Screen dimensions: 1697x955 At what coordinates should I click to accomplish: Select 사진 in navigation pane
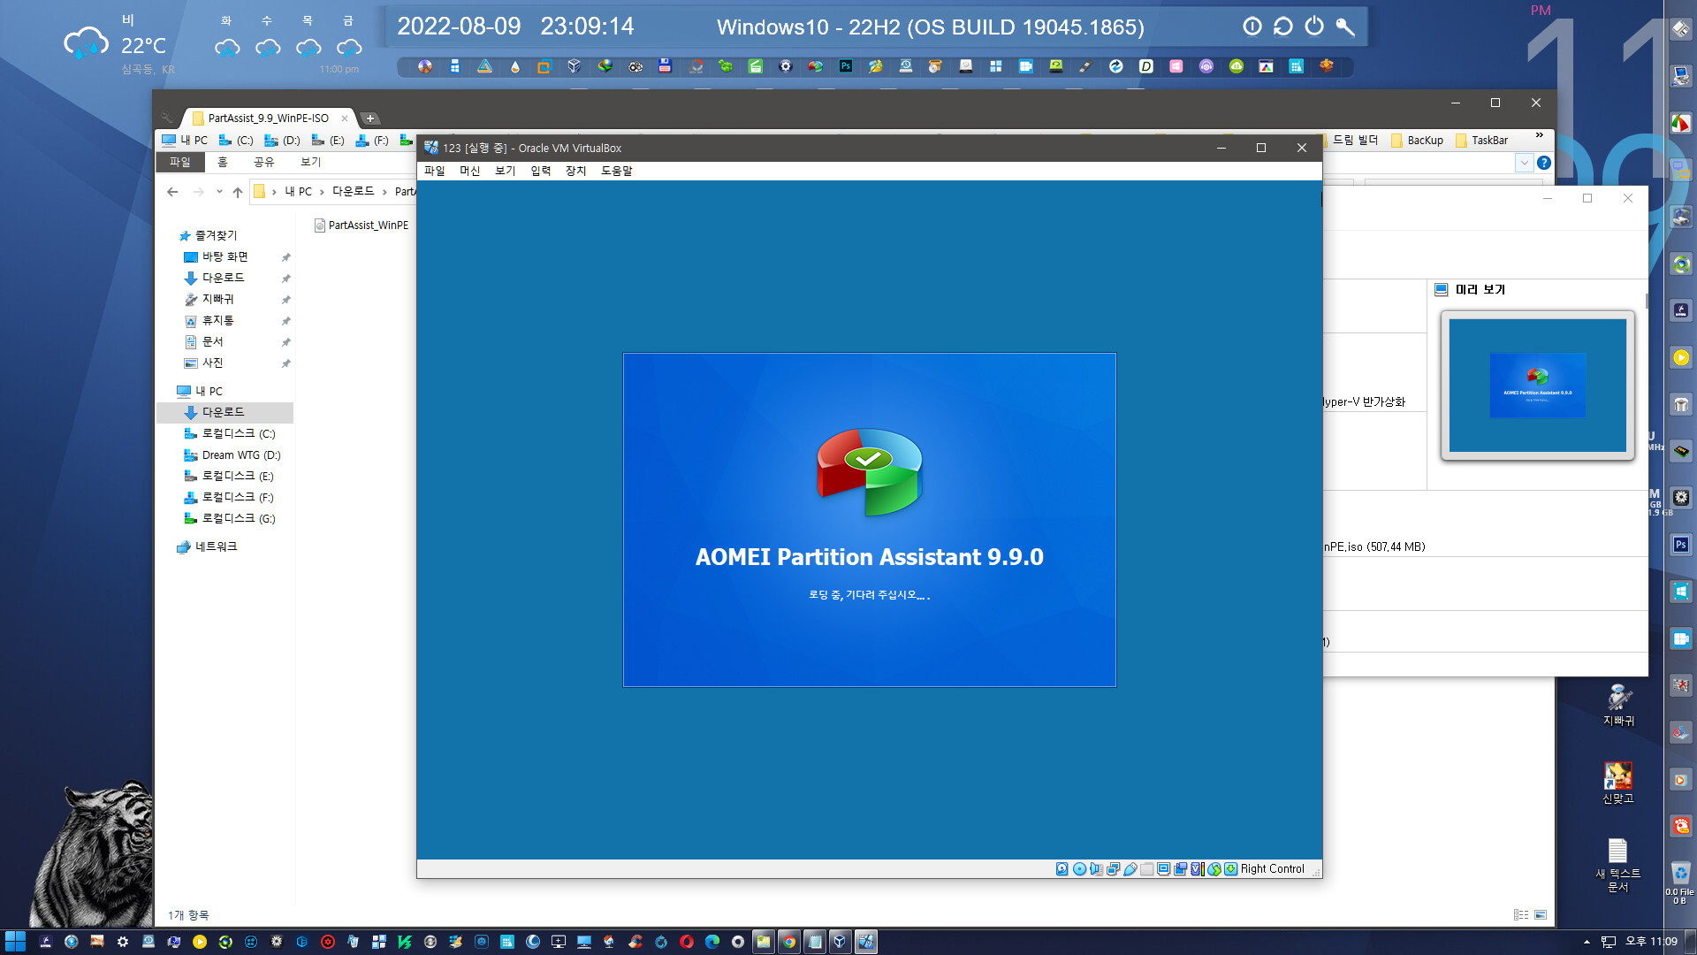coord(213,363)
